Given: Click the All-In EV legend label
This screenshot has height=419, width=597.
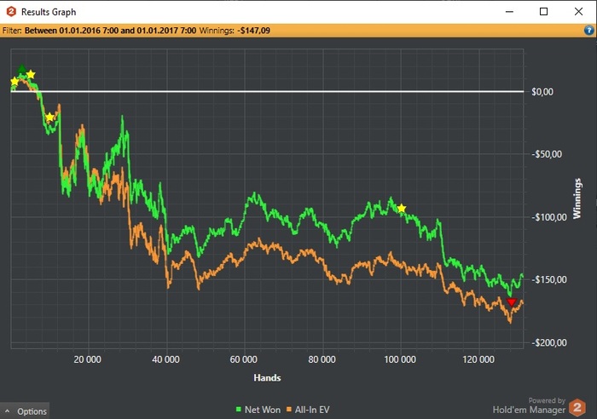Looking at the screenshot, I should pyautogui.click(x=312, y=410).
